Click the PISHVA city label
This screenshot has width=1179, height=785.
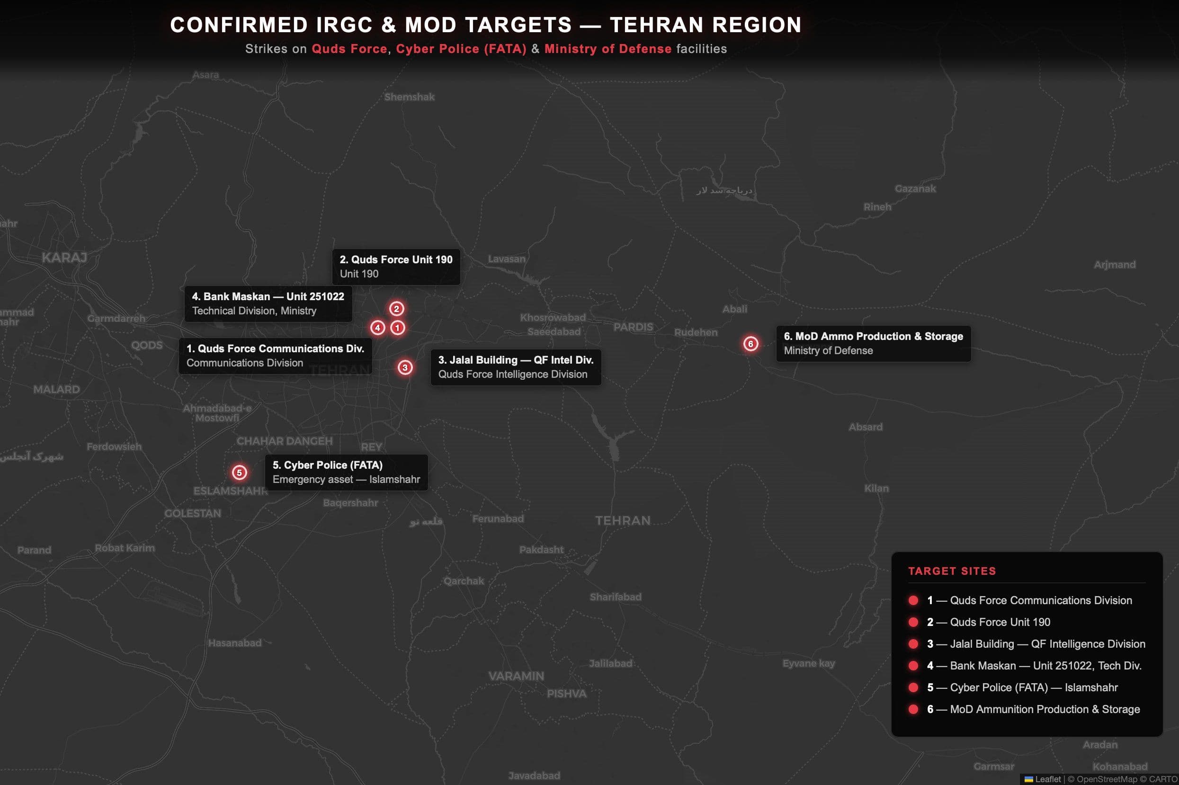(x=567, y=694)
